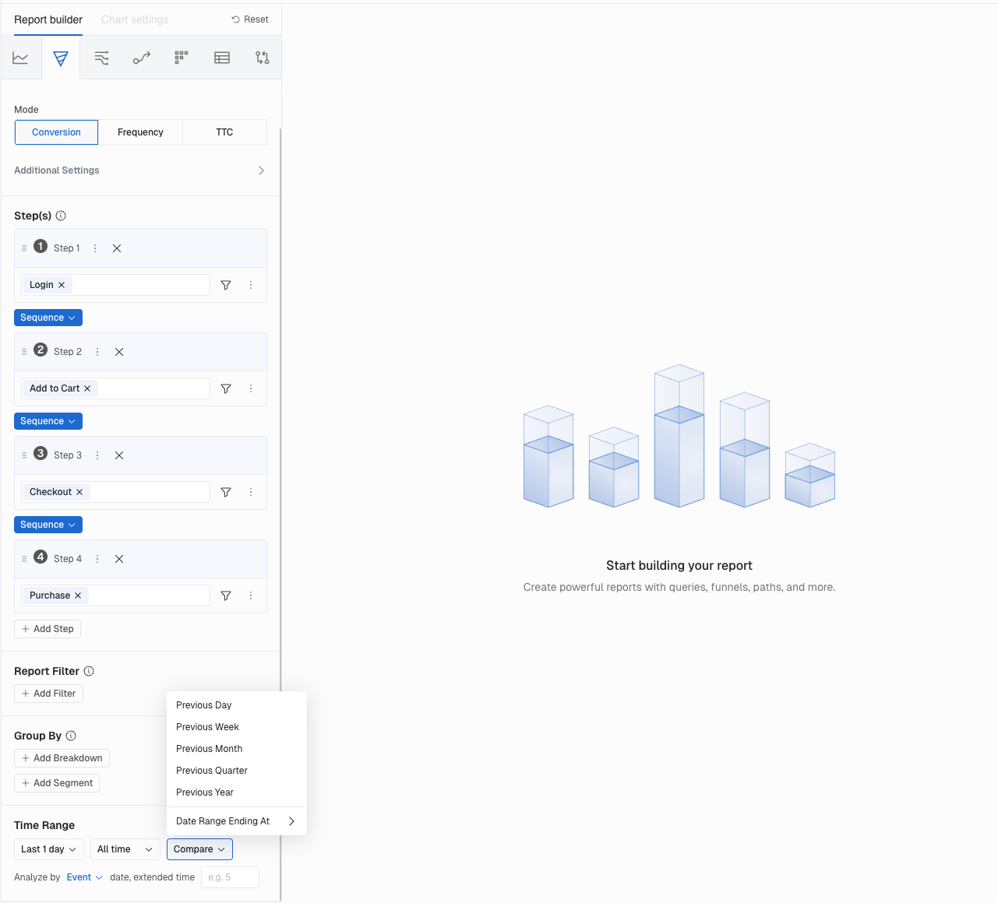The height and width of the screenshot is (903, 998).
Task: Show info tooltip next to Group By
Action: (x=71, y=736)
